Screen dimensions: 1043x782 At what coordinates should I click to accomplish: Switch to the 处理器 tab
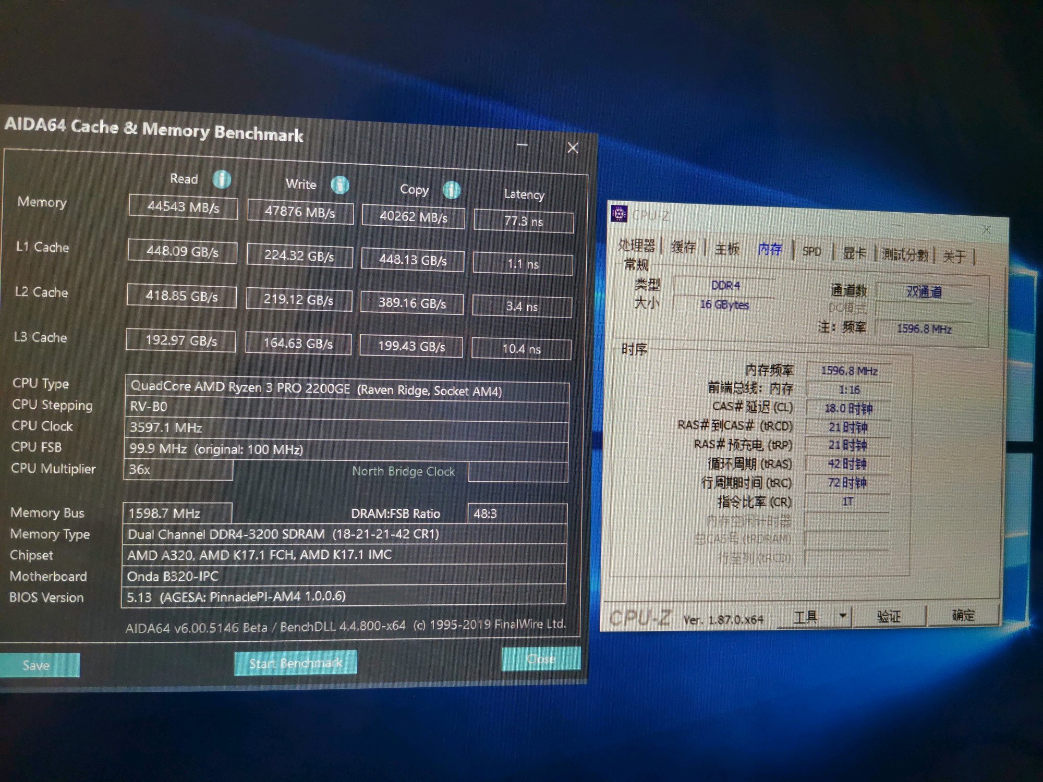[x=636, y=245]
